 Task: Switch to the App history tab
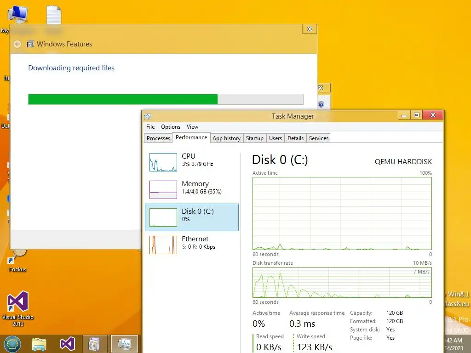pyautogui.click(x=226, y=138)
